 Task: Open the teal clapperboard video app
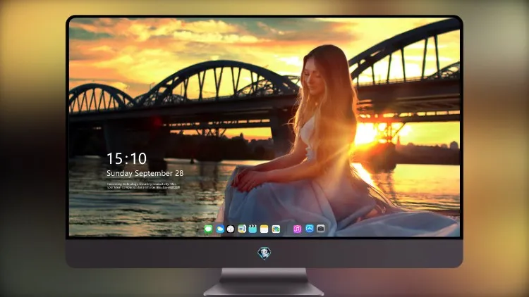[253, 229]
